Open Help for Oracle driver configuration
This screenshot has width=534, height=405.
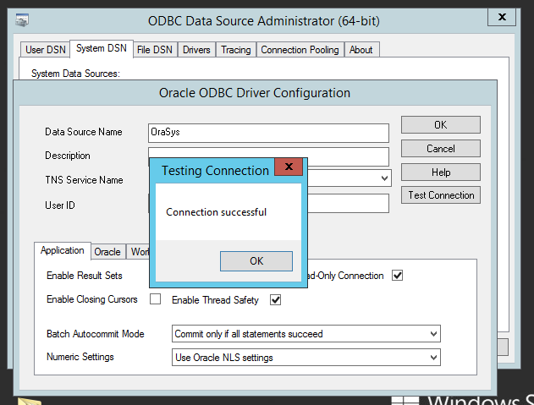coord(441,172)
